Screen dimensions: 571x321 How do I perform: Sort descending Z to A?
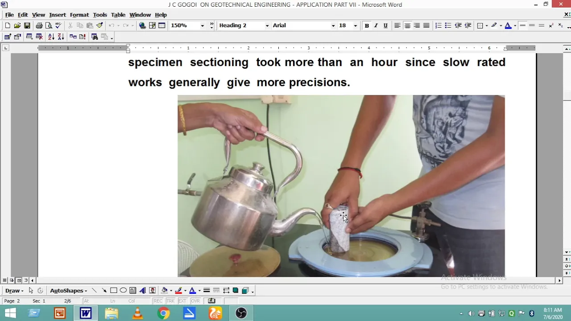point(61,37)
